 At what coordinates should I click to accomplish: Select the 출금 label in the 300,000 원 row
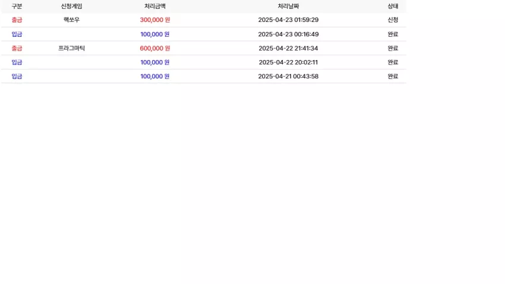[x=17, y=20]
